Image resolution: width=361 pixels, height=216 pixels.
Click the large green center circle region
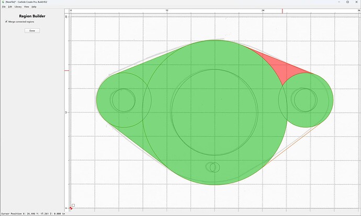coord(215,112)
